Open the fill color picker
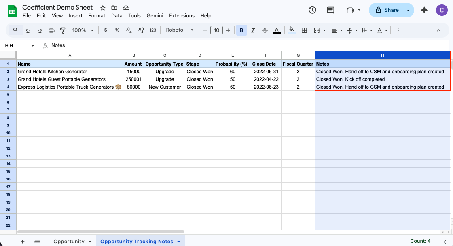 [x=292, y=30]
